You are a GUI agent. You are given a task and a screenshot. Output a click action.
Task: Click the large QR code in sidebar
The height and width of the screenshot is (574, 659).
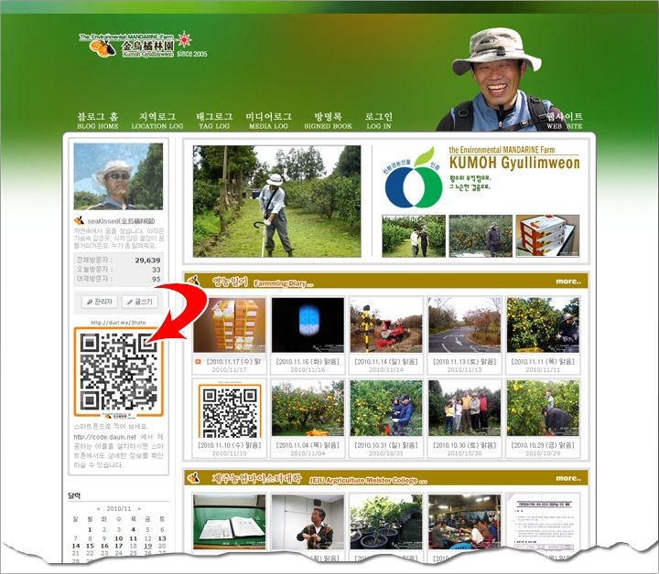(x=118, y=372)
